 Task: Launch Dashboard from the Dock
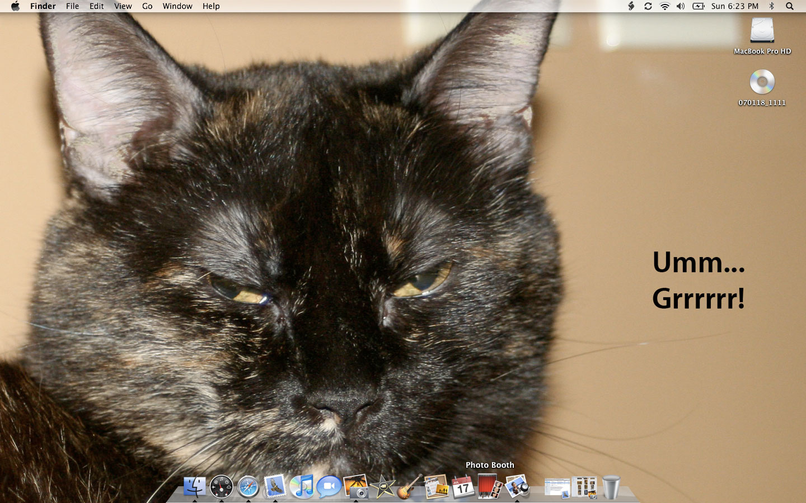tap(221, 486)
